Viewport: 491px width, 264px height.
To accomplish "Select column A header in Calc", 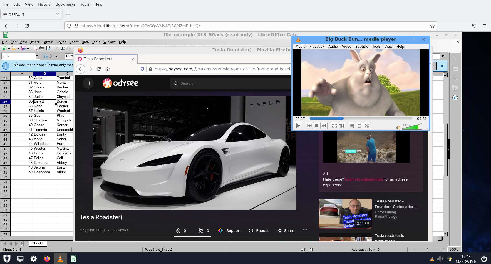I will pyautogui.click(x=22, y=73).
